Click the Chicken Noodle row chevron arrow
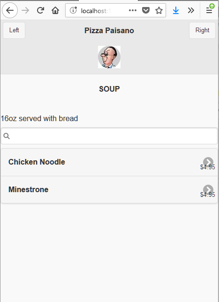 (x=208, y=162)
